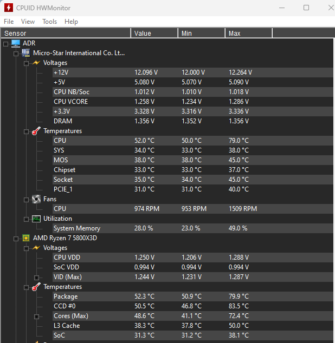Select the CPU VCORE row
Image resolution: width=335 pixels, height=343 pixels.
[193, 102]
